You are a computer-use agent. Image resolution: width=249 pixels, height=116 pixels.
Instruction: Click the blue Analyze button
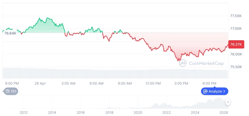pyautogui.click(x=215, y=91)
